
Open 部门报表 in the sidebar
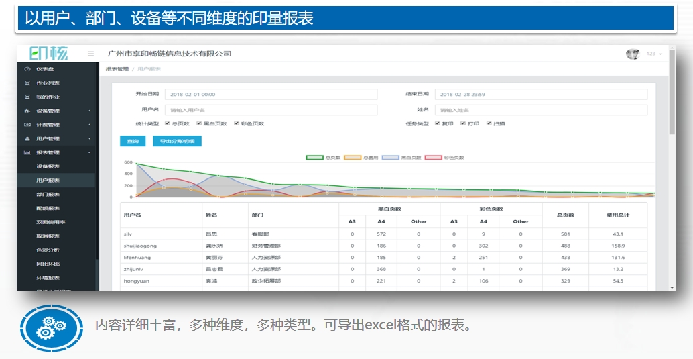coord(48,195)
